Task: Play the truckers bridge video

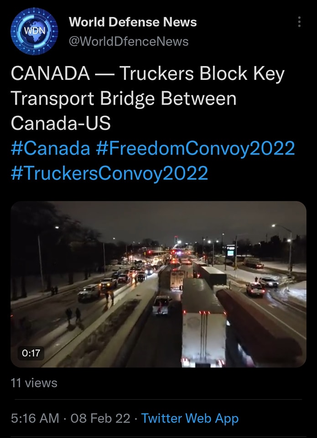Action: click(x=158, y=284)
